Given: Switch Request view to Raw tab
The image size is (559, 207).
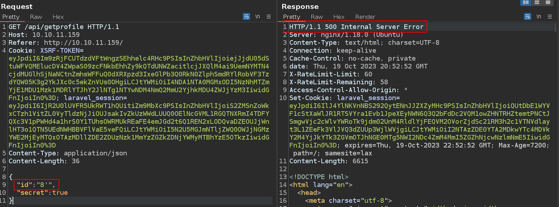Looking at the screenshot, I should point(36,17).
